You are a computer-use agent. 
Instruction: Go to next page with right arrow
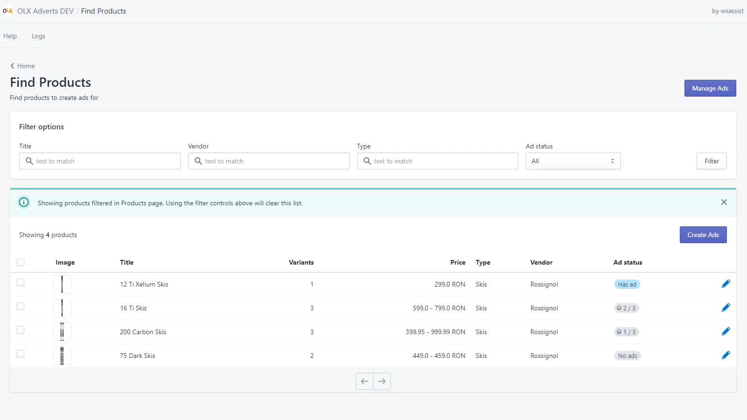click(382, 381)
